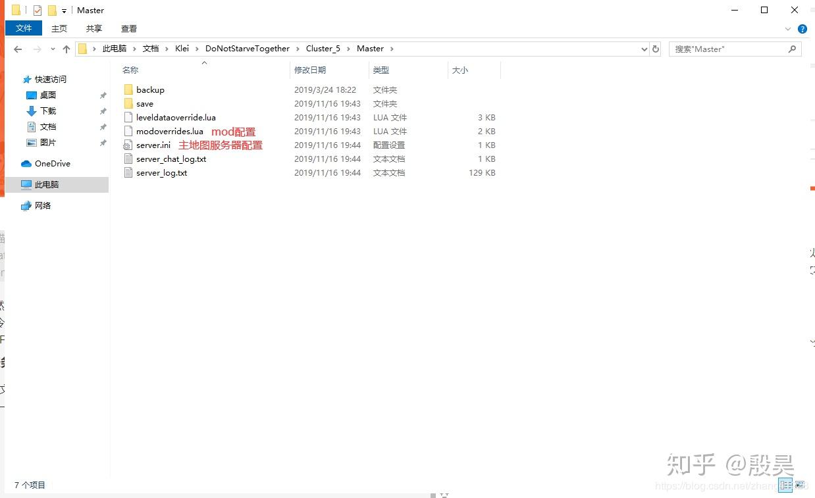Click the Downloads arrow icon in sidebar
This screenshot has width=815, height=498.
(32, 111)
